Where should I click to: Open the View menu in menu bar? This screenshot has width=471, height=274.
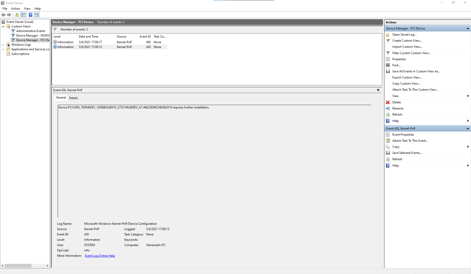tap(27, 9)
